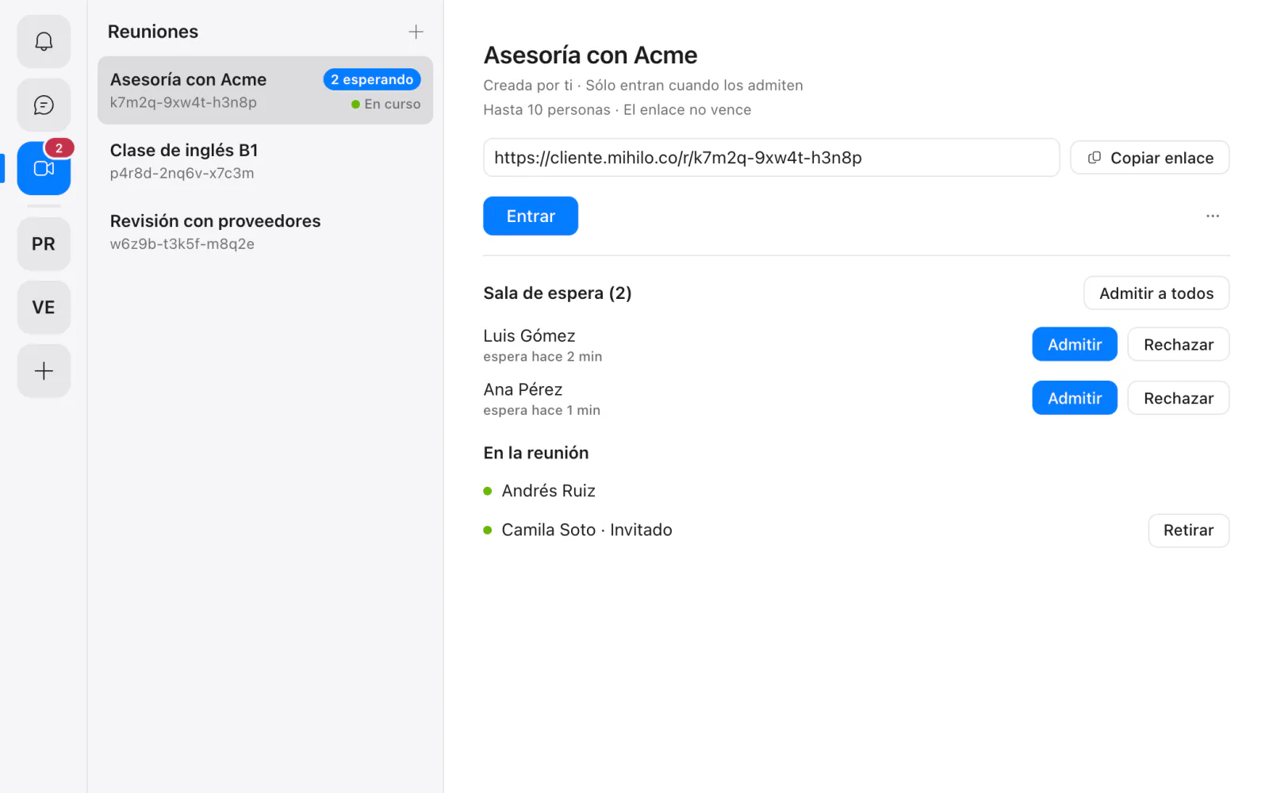The height and width of the screenshot is (793, 1269).
Task: Click Camila Soto · Invitado name
Action: coord(587,530)
